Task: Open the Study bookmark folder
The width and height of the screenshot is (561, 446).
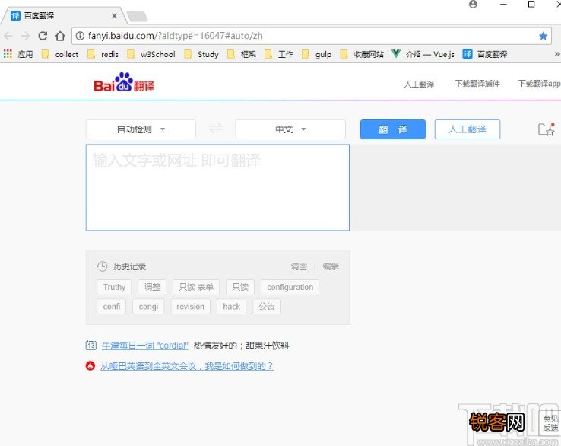Action: 201,54
